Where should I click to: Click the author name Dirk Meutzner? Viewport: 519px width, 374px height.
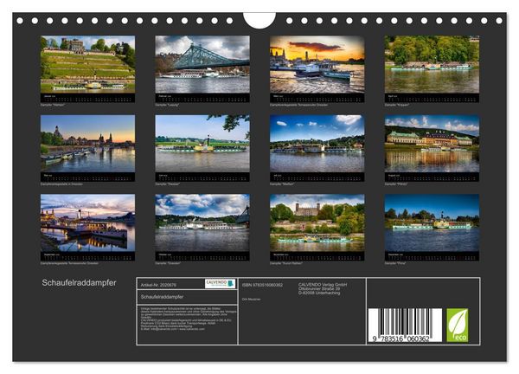click(x=251, y=300)
